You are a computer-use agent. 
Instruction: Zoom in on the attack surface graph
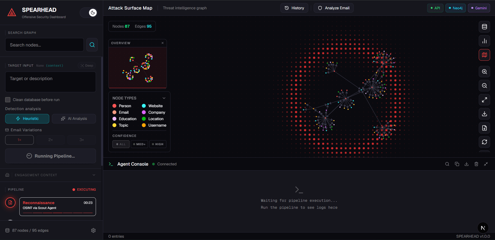[484, 72]
